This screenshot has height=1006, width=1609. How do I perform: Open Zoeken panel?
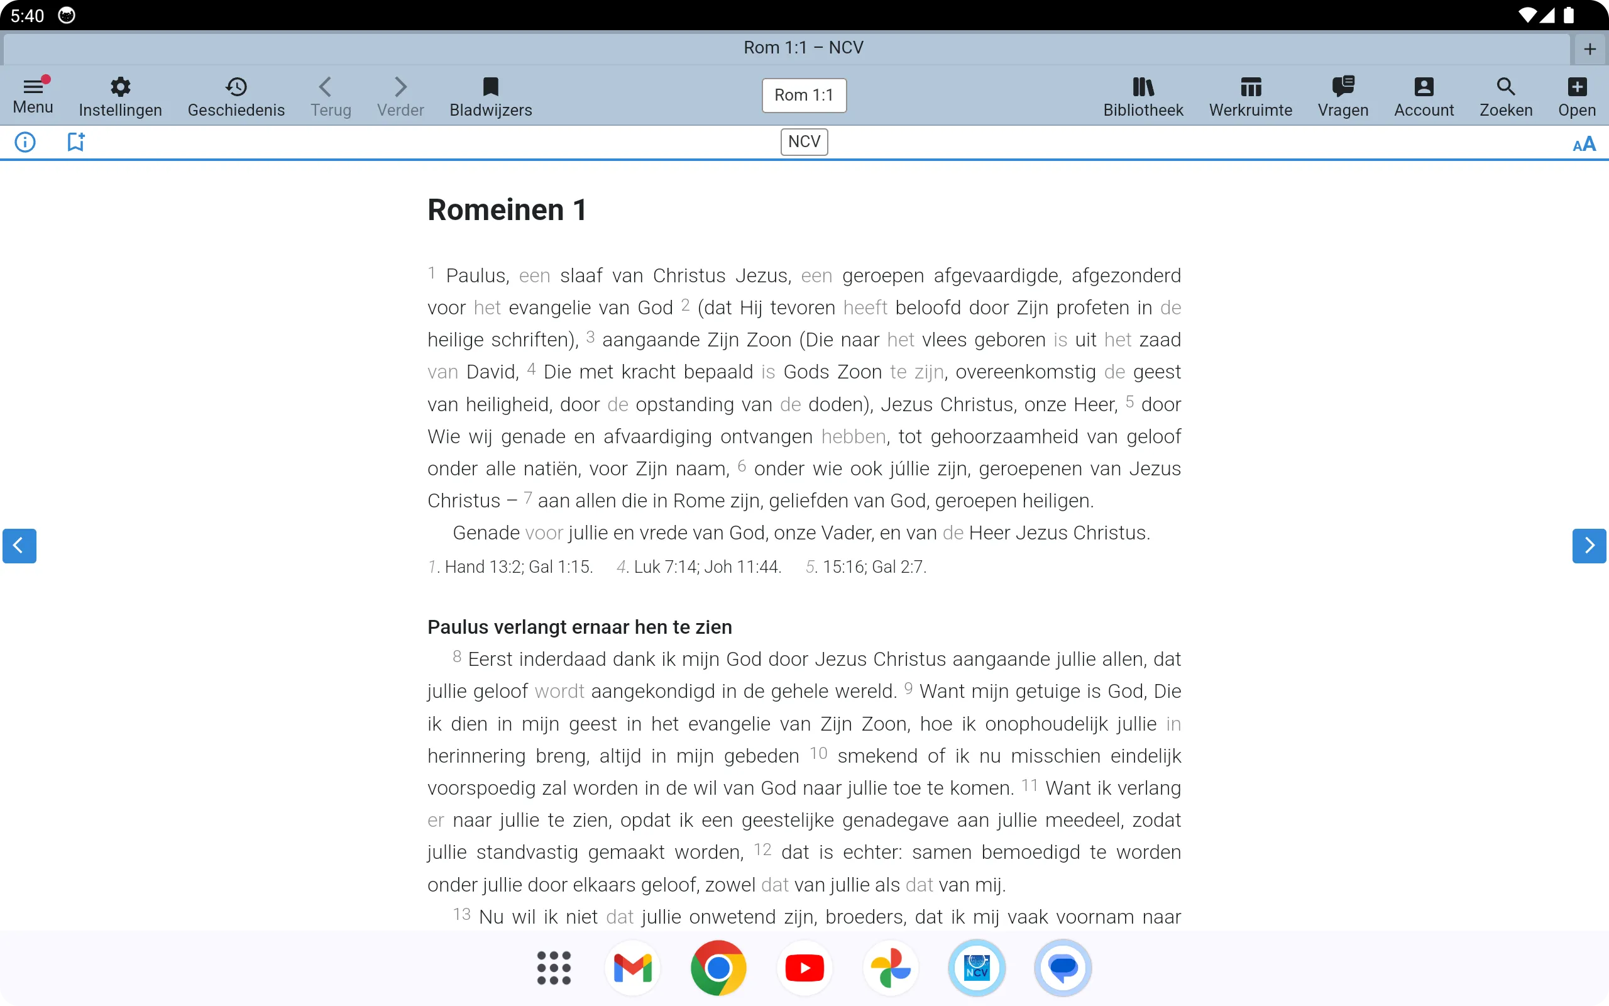pyautogui.click(x=1506, y=95)
